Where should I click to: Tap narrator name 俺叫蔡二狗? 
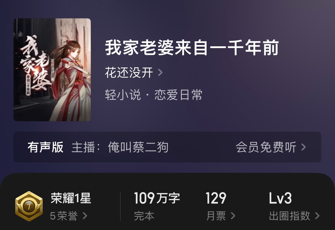pos(138,147)
